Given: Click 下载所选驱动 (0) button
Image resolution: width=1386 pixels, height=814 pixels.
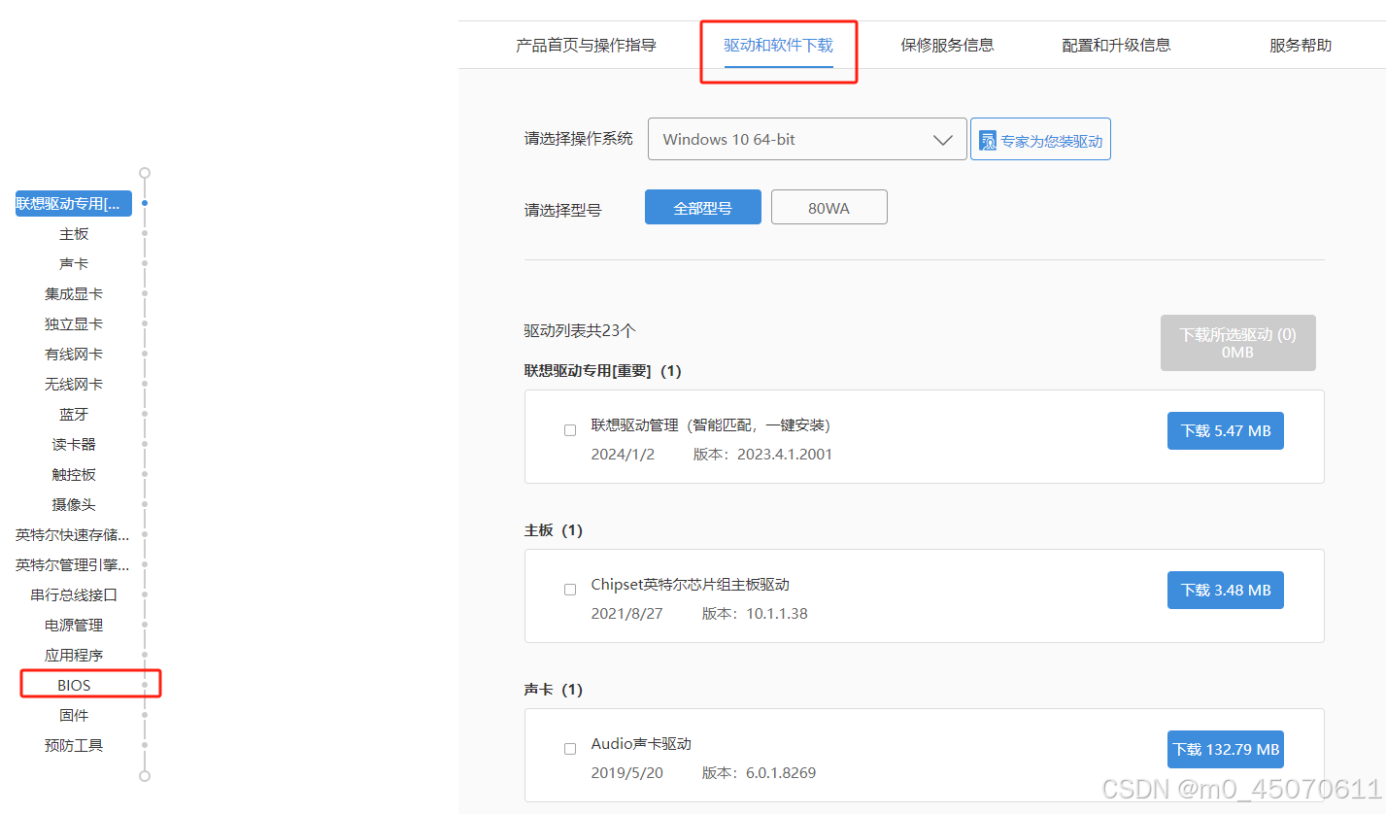Looking at the screenshot, I should point(1238,343).
